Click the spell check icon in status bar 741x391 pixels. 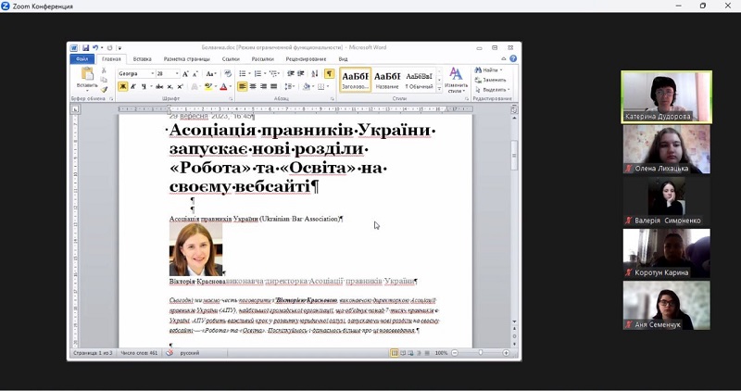170,353
